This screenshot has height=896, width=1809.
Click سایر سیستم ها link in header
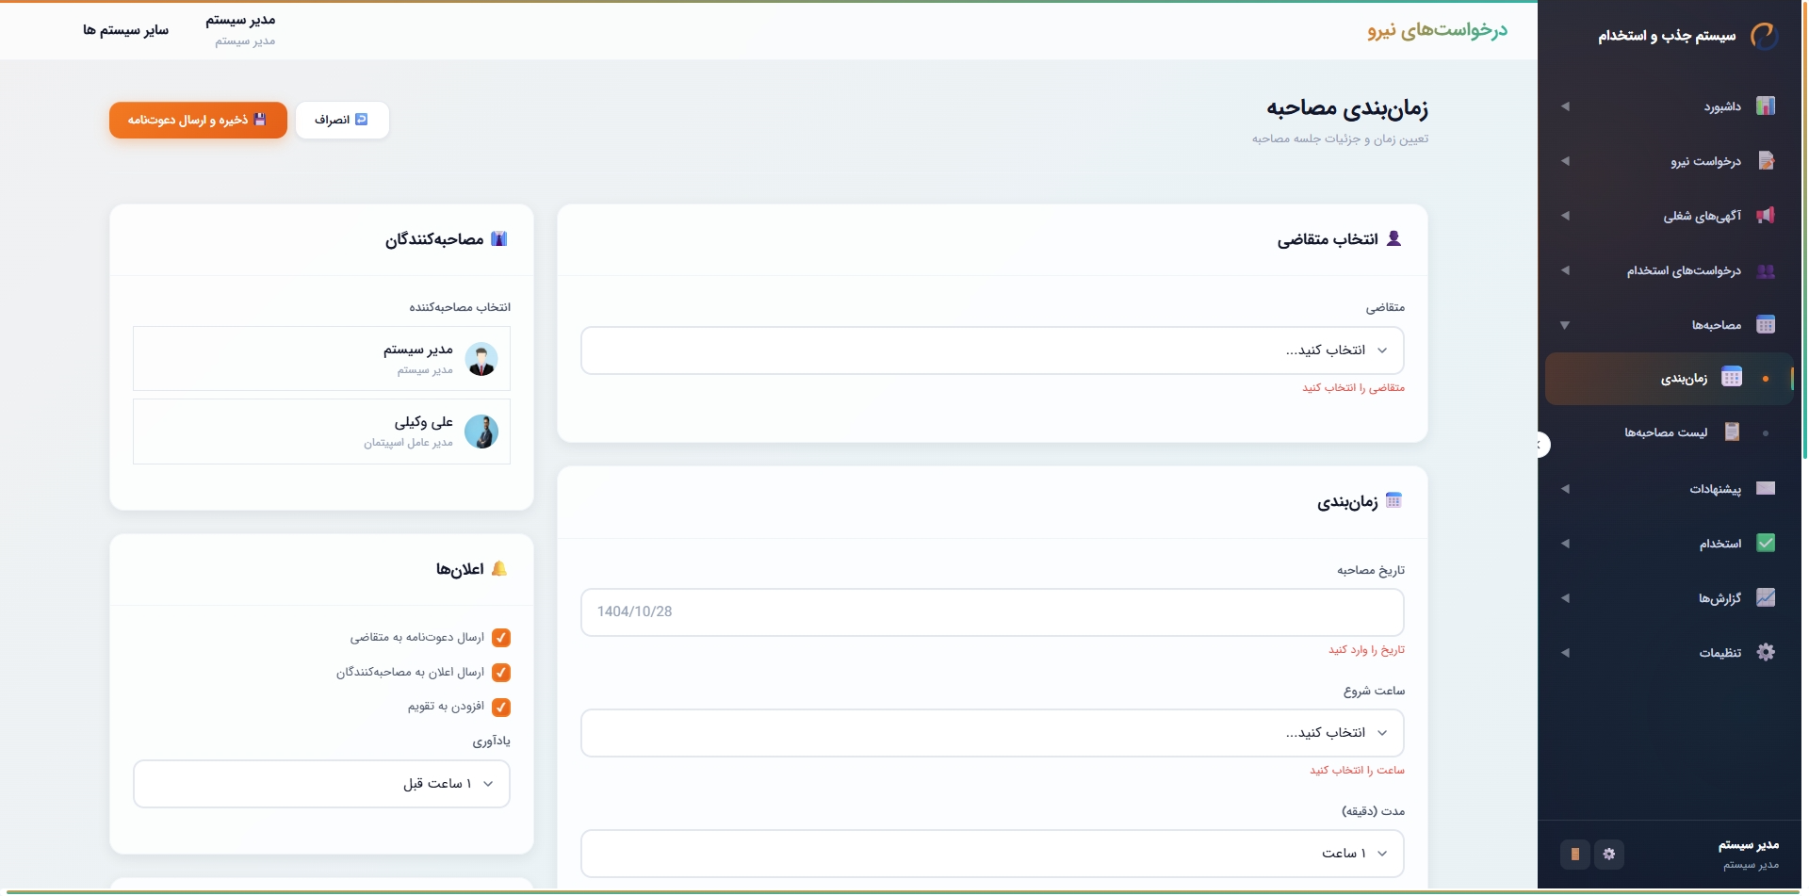point(125,30)
